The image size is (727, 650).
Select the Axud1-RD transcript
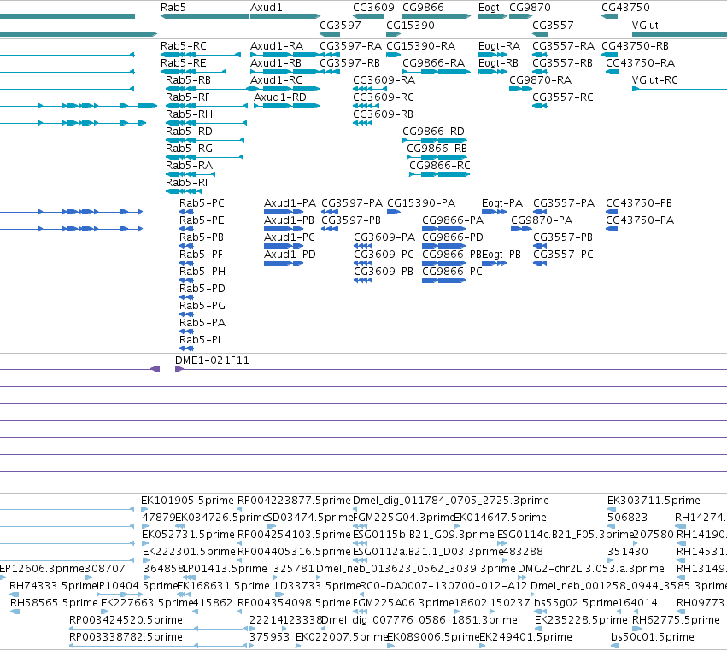point(280,97)
